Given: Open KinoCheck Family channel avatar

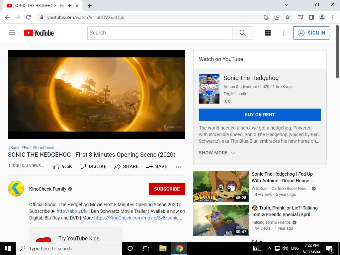Looking at the screenshot, I should 16,189.
